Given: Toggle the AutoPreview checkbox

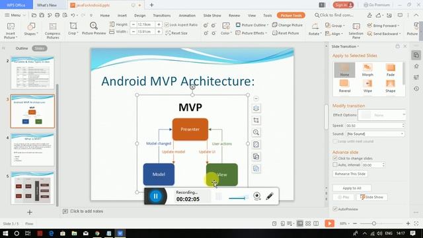Looking at the screenshot, I should (x=335, y=209).
